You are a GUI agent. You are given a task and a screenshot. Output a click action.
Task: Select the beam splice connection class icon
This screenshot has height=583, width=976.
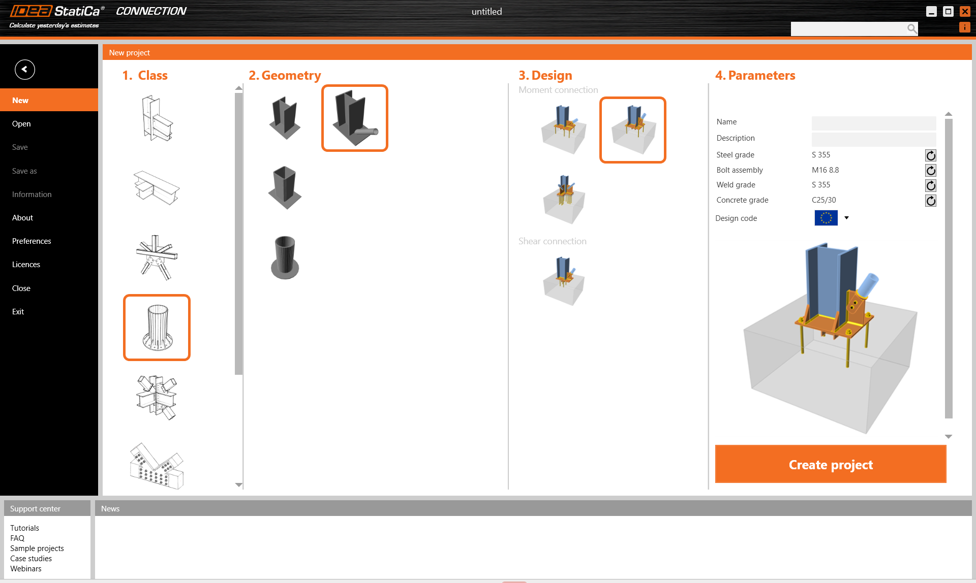click(x=156, y=187)
